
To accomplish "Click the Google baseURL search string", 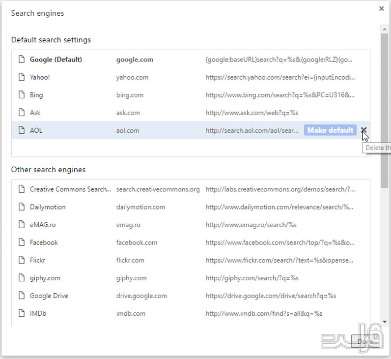I will coord(279,60).
